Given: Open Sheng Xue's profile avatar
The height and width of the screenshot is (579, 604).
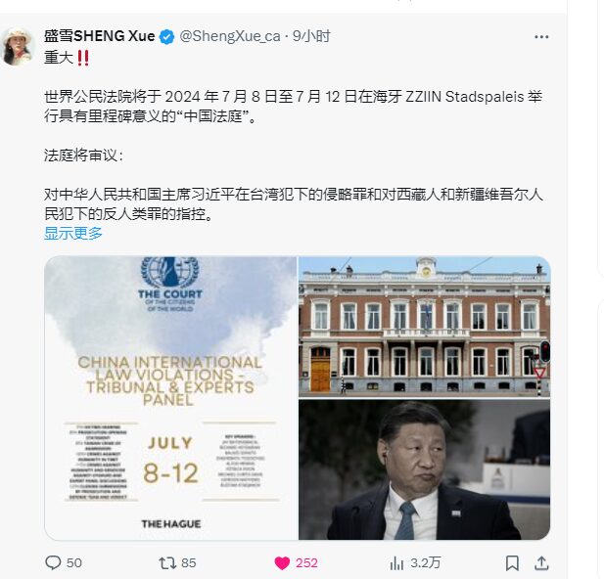Looking at the screenshot, I should pyautogui.click(x=18, y=46).
